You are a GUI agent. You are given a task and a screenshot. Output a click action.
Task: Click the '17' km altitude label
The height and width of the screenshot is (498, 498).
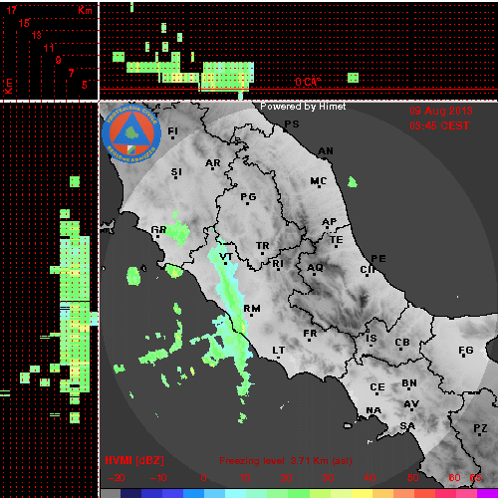(11, 10)
